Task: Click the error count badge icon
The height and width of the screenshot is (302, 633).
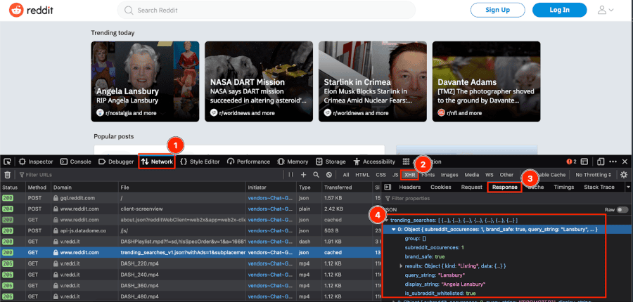Action: click(571, 162)
